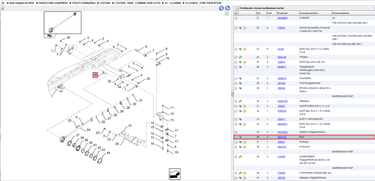Click the 'КУЛАЧОК' description cell
Image resolution: width=375 pixels, height=181 pixels.
[304, 147]
